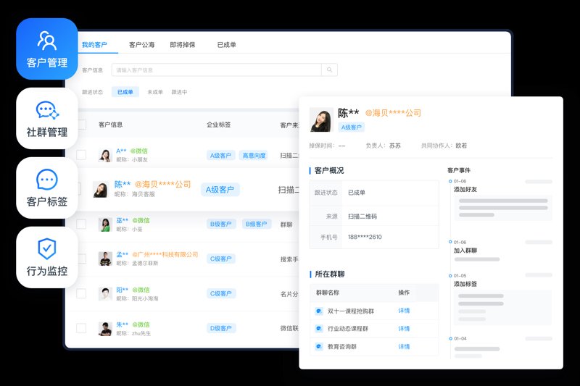Select the 已成单 follow-up status filter
This screenshot has width=580, height=386.
(125, 92)
